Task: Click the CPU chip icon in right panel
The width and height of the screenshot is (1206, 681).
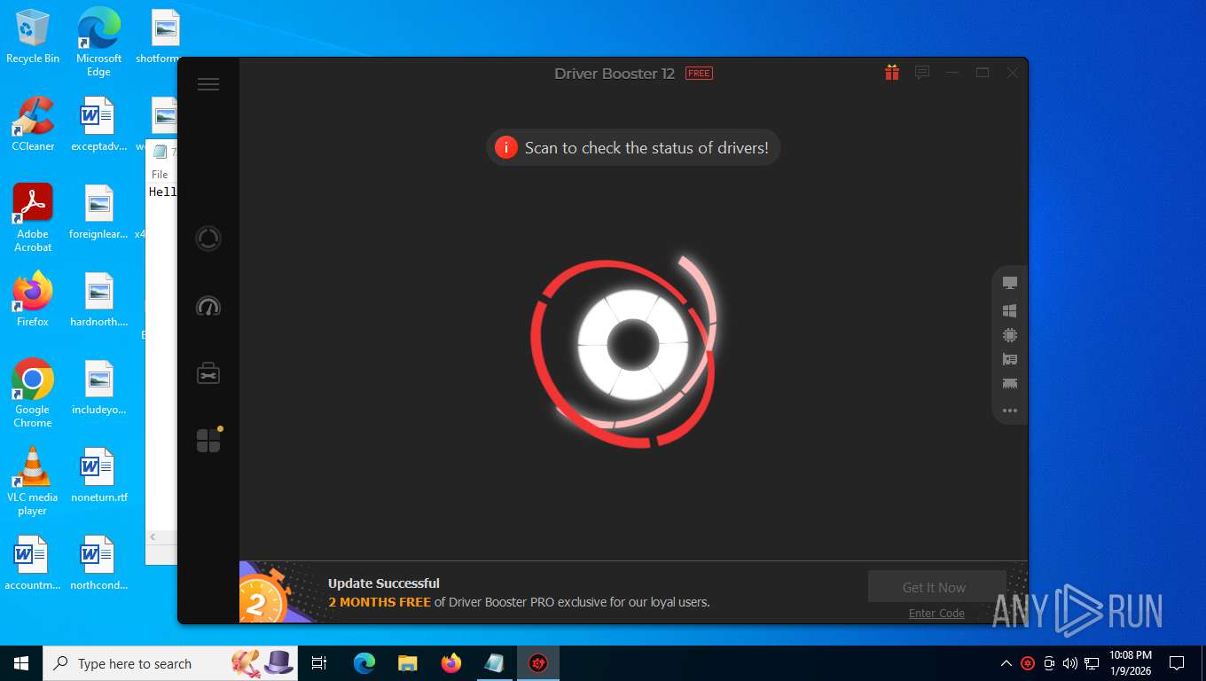Action: coord(1009,335)
